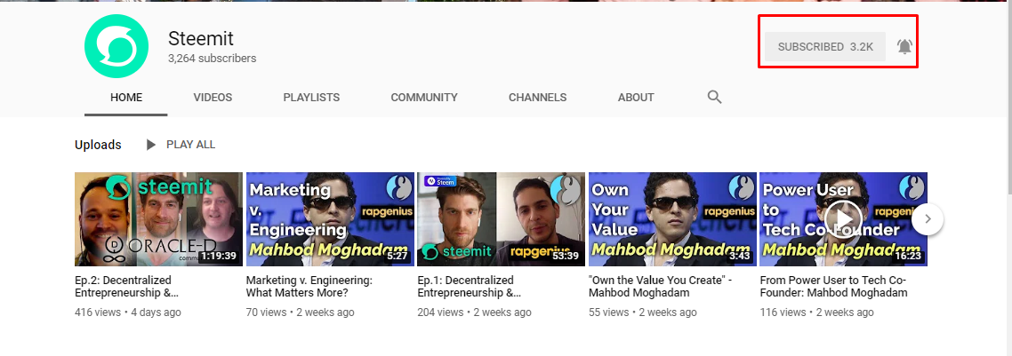1012x356 pixels.
Task: Click '55 views • 2 weeks ago' text
Action: tap(643, 312)
